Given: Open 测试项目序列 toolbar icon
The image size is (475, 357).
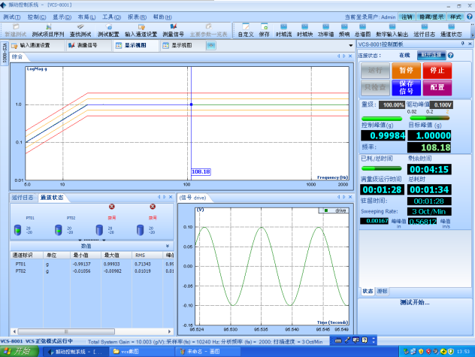Looking at the screenshot, I should point(48,31).
